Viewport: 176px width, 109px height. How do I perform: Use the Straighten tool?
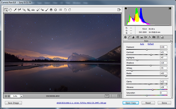[33, 10]
